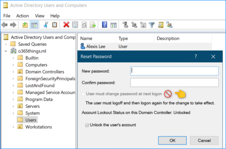The image size is (226, 149).
Task: Click the dialog help question mark
Action: click(196, 56)
